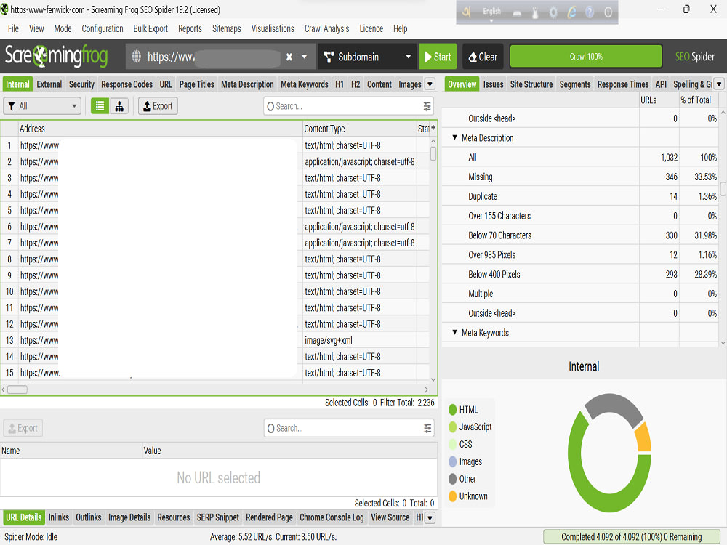Show more tabs after Spelling & Grammar
Screen dimensions: 727x545
pyautogui.click(x=719, y=84)
